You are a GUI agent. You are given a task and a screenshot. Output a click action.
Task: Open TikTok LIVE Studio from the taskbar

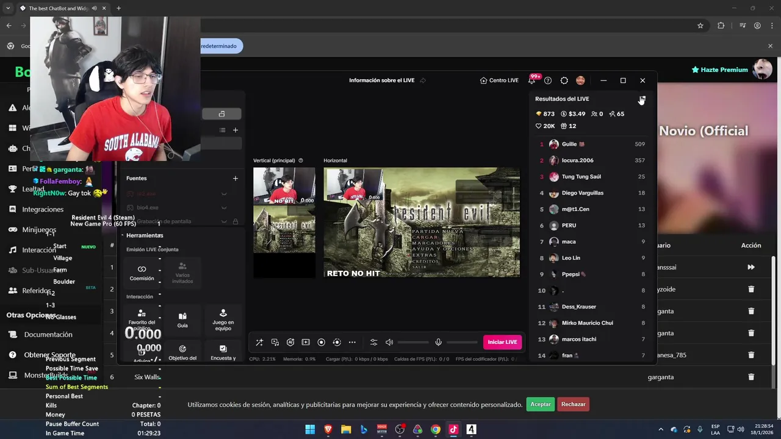point(453,429)
